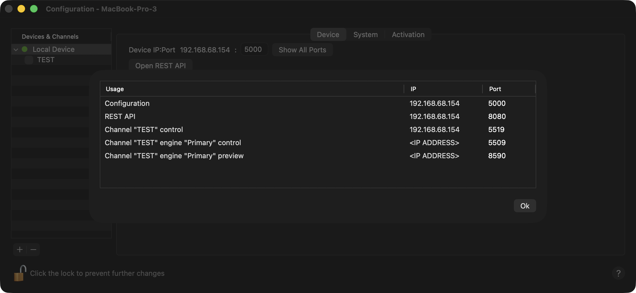
Task: Open the Activation tab
Action: [x=408, y=35]
